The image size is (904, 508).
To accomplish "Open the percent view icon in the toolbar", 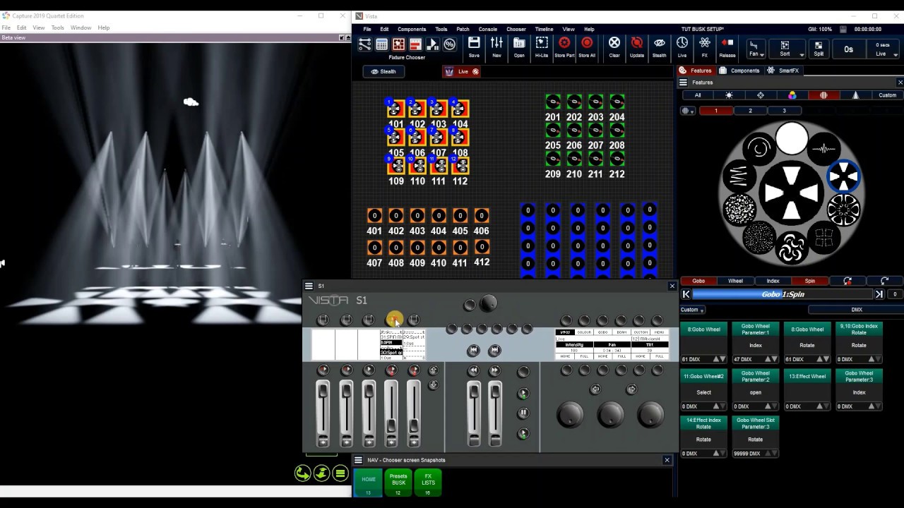I will pos(450,44).
